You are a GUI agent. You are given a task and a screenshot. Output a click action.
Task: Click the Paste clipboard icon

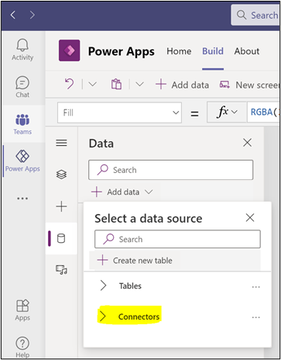(x=116, y=84)
